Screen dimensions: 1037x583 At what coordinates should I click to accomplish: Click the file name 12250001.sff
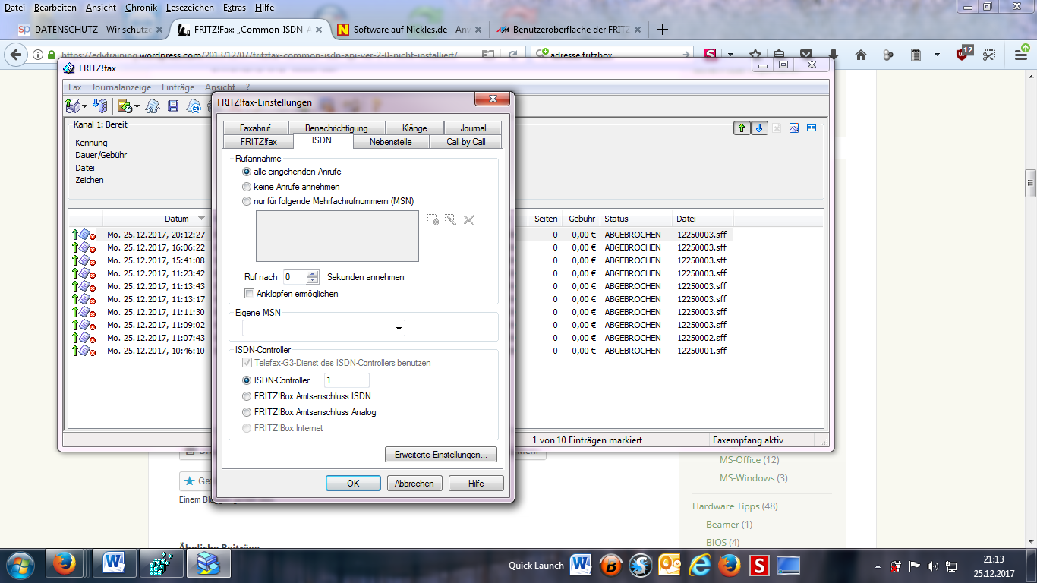pyautogui.click(x=701, y=351)
